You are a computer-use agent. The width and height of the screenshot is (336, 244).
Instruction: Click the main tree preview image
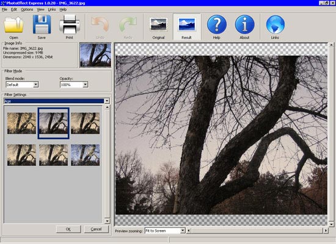tap(221, 135)
